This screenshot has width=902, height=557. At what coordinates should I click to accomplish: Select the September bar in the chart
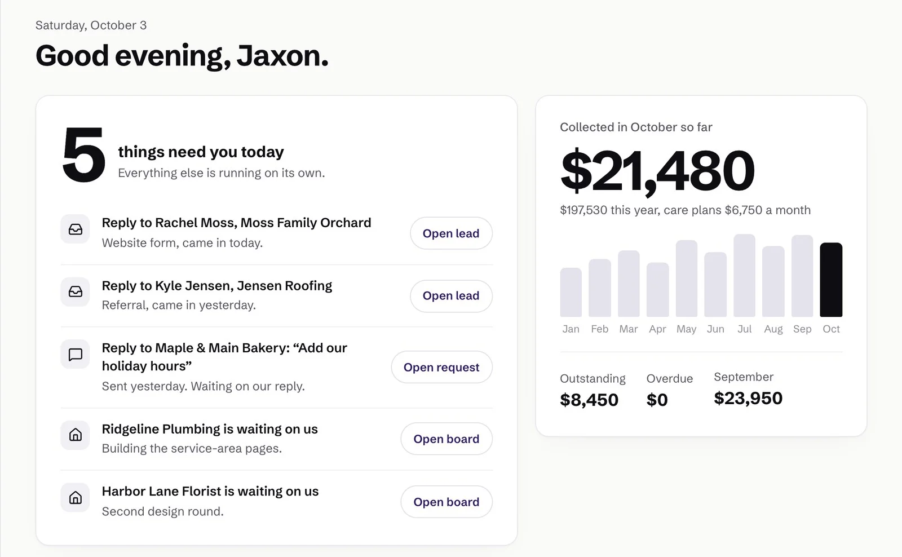pos(802,276)
